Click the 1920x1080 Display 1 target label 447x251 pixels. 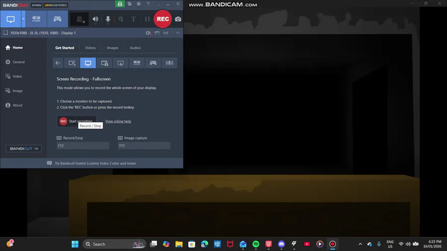tap(43, 33)
